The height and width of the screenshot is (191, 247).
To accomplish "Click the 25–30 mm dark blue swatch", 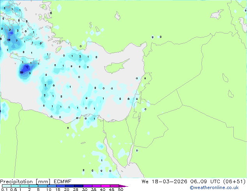I will tap(79, 186).
